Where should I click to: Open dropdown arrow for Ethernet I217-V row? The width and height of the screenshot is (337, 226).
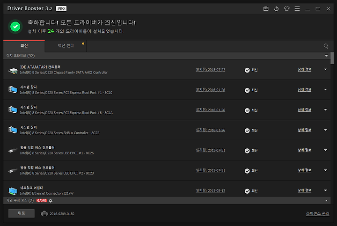325,190
